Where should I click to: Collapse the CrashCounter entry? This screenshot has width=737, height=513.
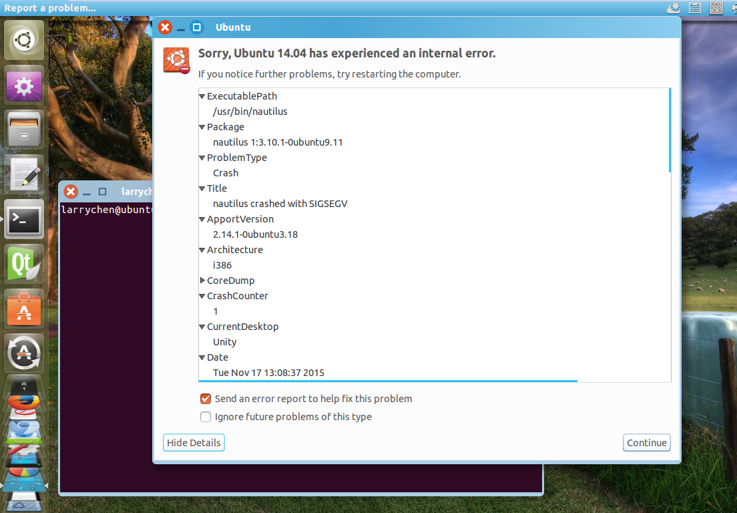click(202, 296)
